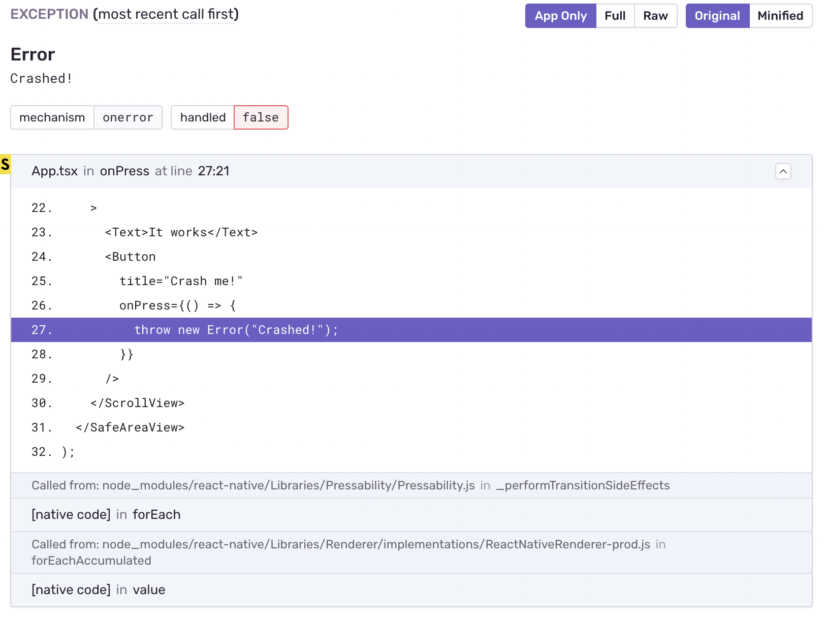Expand the Pressability.js called-from frame
Viewport: 826px width, 617px height.
351,485
